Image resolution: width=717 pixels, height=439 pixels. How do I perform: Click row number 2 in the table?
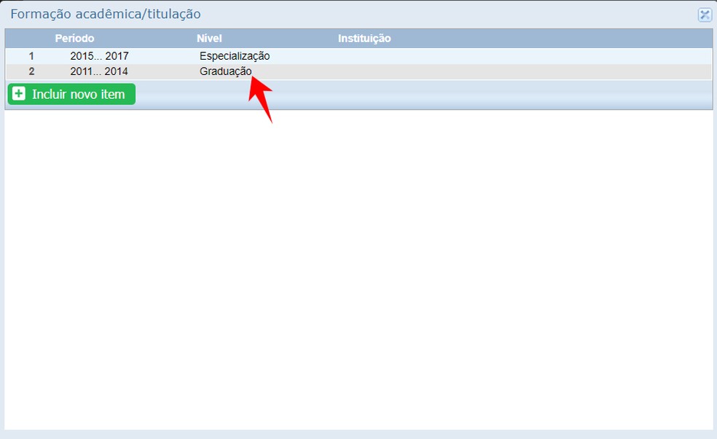pos(31,71)
